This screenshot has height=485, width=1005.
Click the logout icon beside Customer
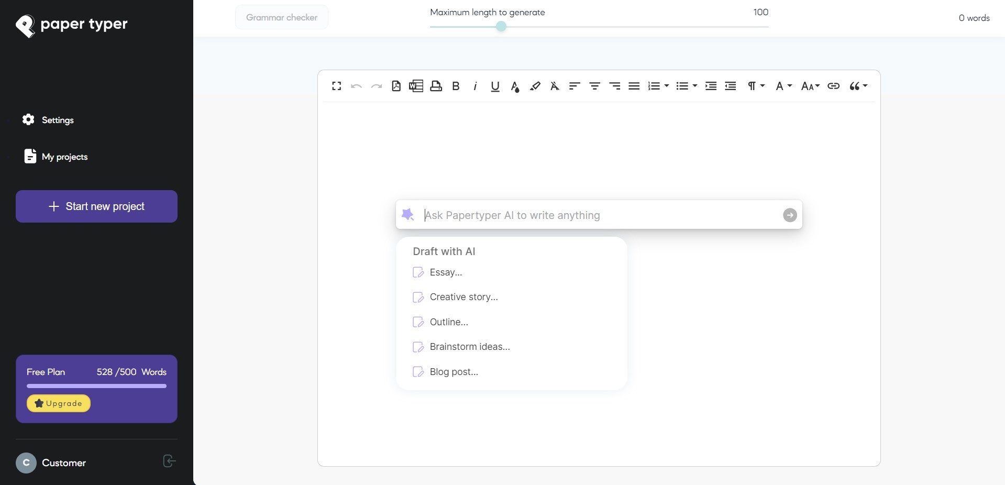point(169,461)
